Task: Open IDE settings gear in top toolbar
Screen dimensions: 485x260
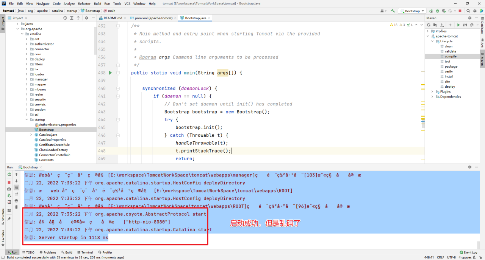Action: [x=475, y=11]
